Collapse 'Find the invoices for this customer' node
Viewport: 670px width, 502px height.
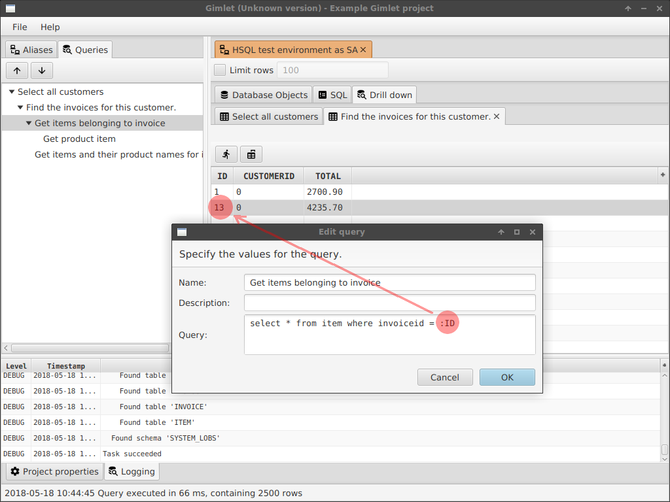(20, 108)
